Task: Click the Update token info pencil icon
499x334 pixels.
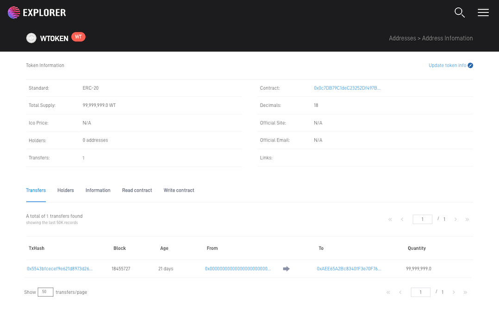Action: tap(470, 66)
